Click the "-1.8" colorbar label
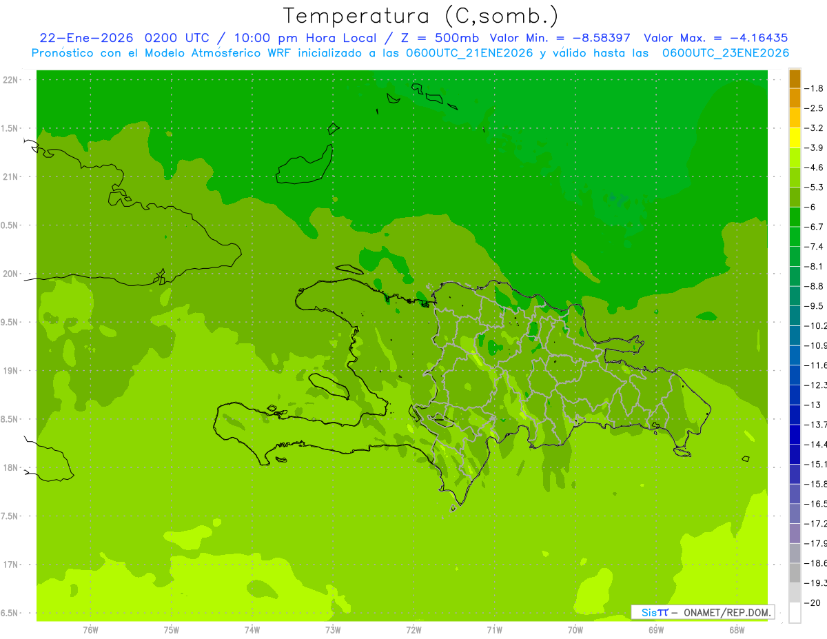827x639 pixels. (x=815, y=88)
